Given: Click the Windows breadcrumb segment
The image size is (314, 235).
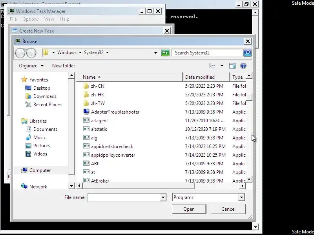Looking at the screenshot, I should point(67,52).
